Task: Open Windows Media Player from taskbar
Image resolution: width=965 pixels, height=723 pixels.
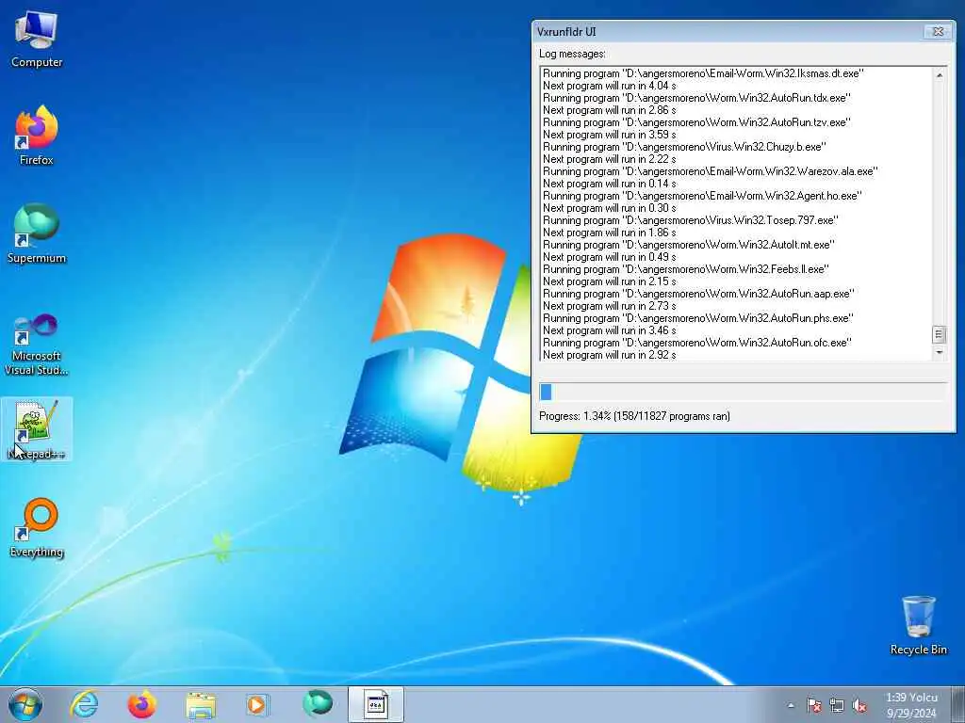Action: [256, 704]
